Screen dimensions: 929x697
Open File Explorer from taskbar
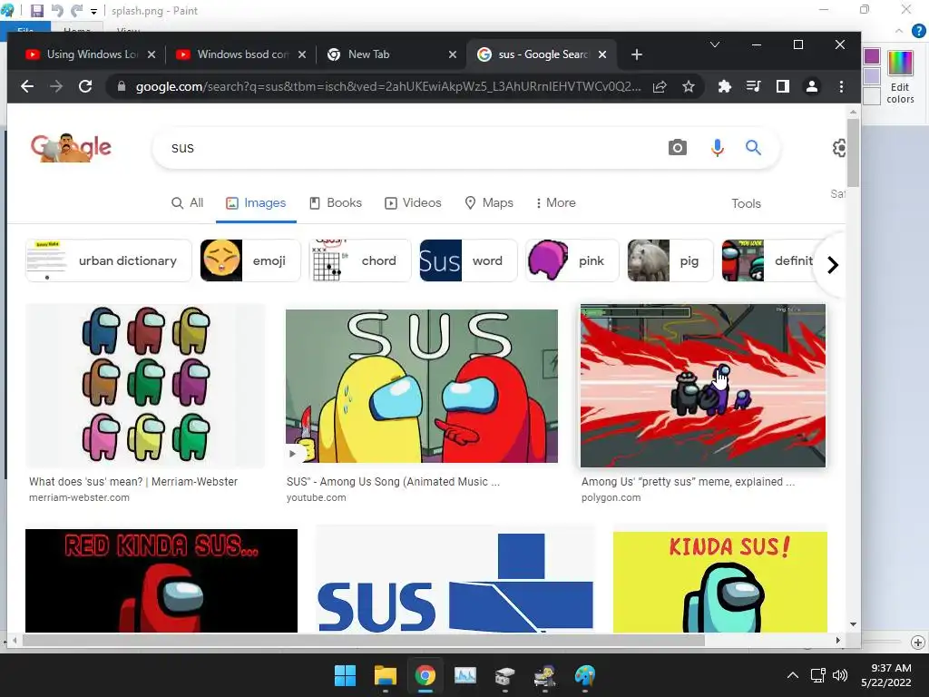click(x=385, y=675)
